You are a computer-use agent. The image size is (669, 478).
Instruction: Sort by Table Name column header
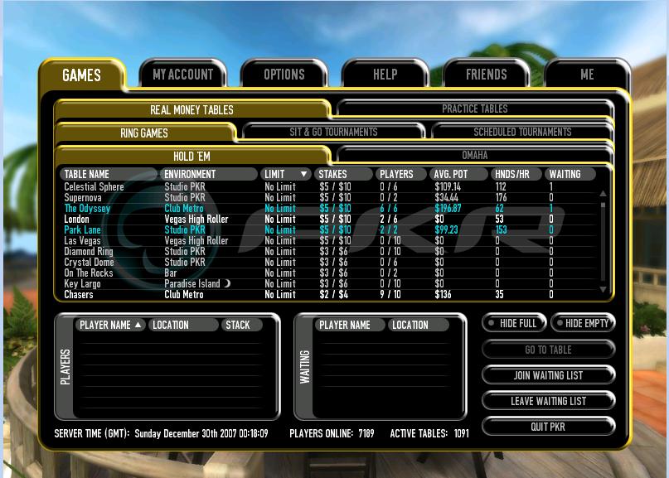pos(108,174)
